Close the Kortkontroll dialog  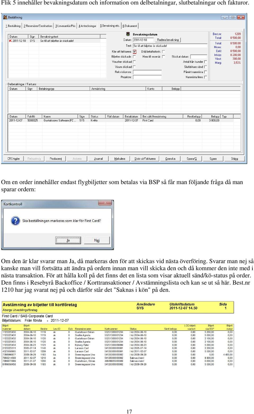coord(105,203)
